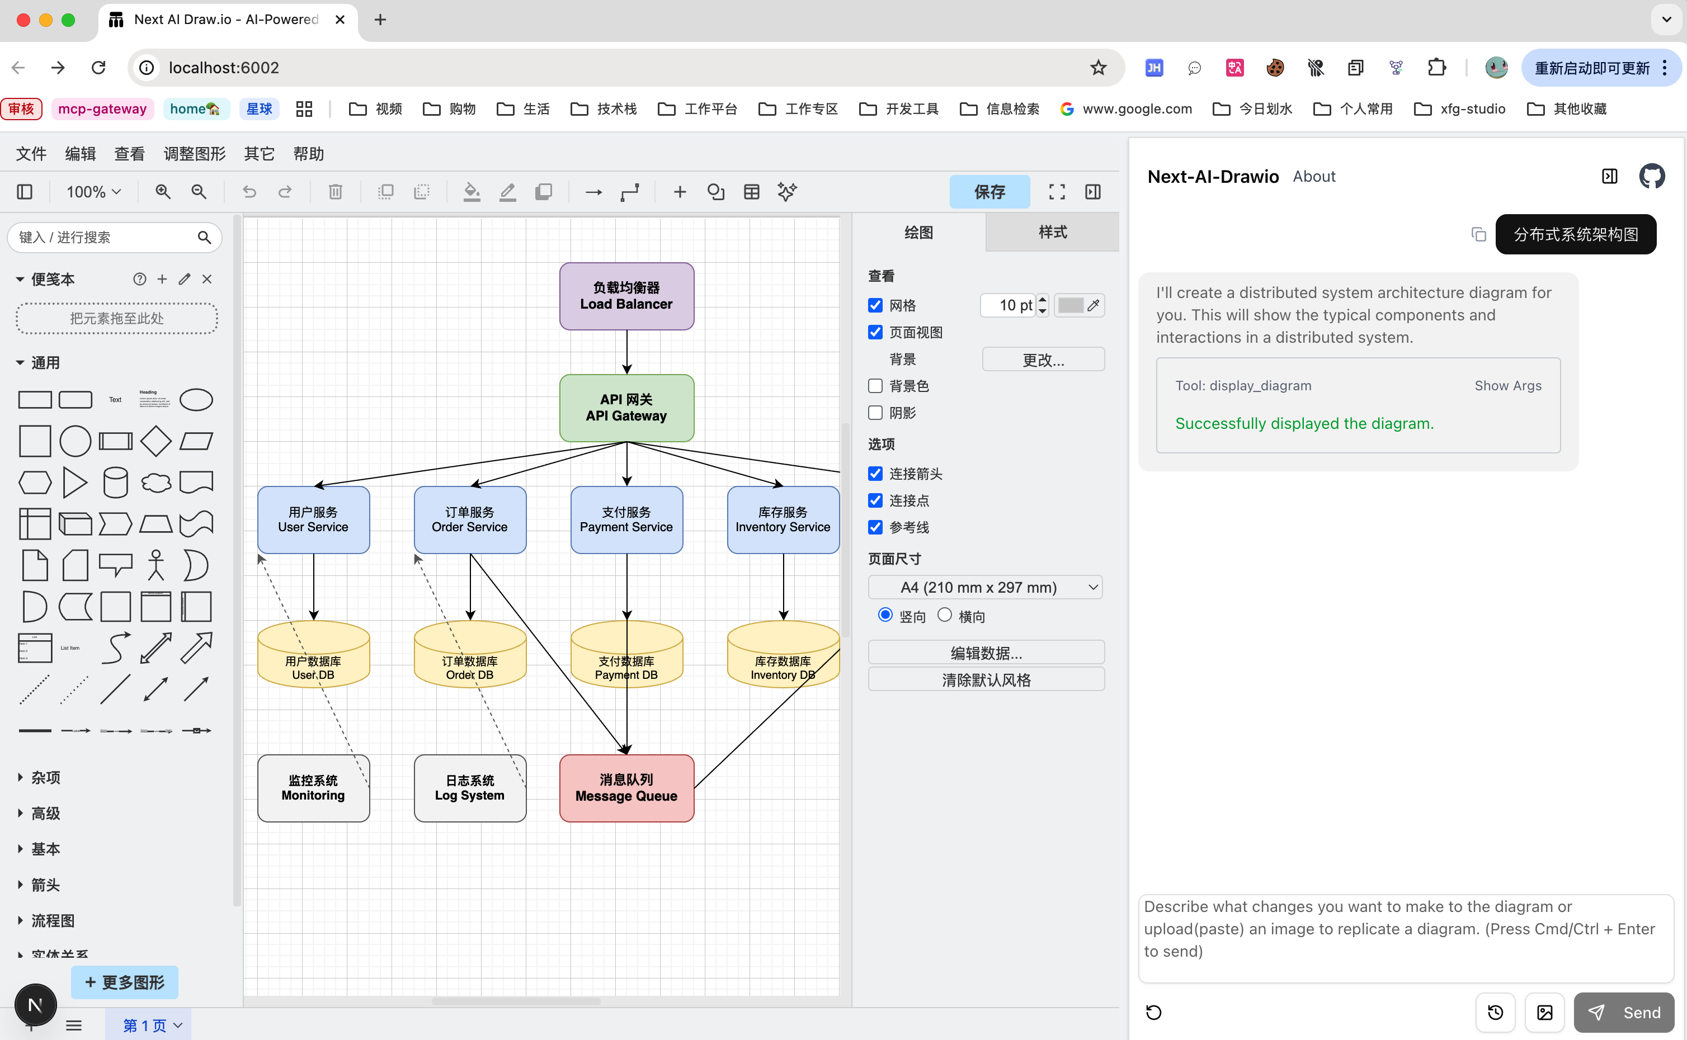The image size is (1687, 1040).
Task: Open the 100% zoom level dropdown
Action: point(93,192)
